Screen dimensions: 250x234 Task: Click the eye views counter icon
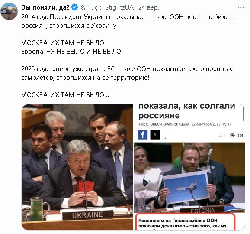[x=232, y=136]
